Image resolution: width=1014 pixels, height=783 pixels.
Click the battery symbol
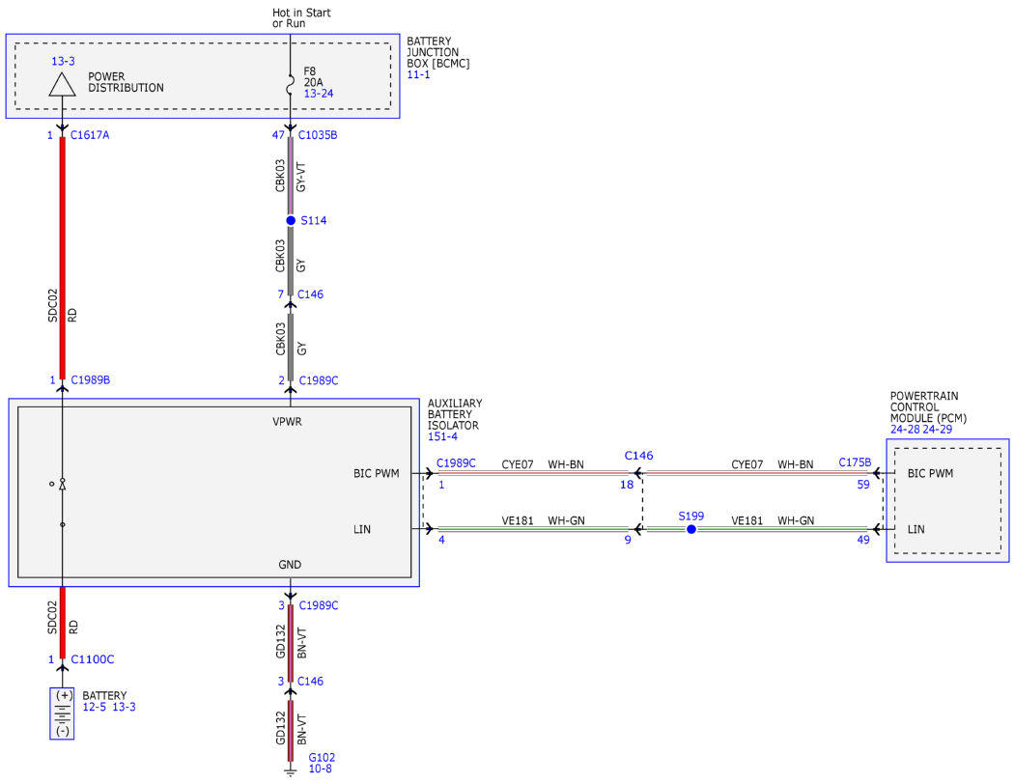62,713
